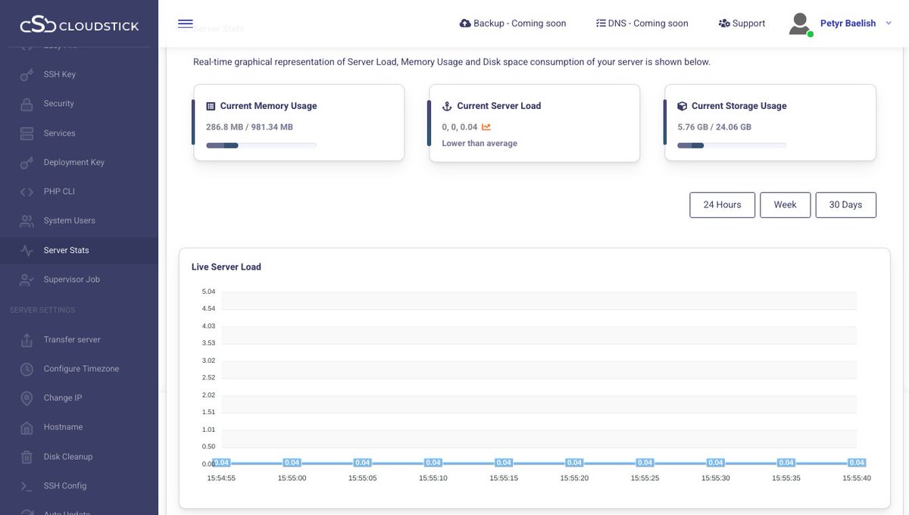909x515 pixels.
Task: Click the SSH Config terminal icon
Action: 27,486
